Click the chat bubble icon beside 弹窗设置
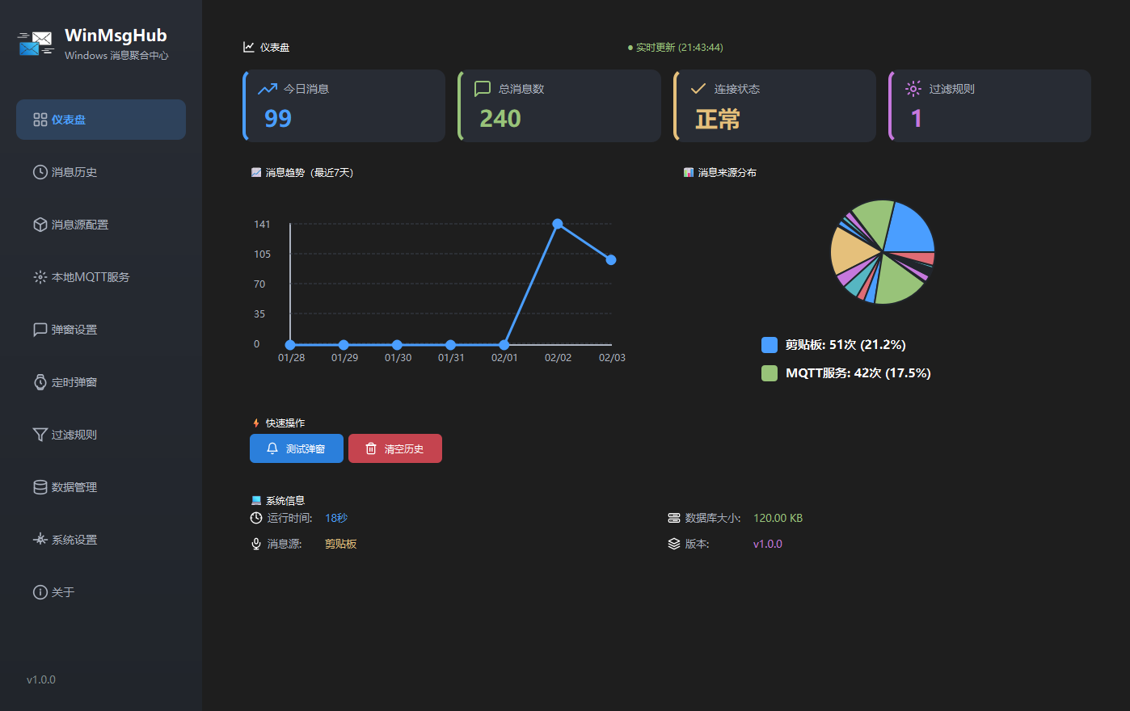 40,330
